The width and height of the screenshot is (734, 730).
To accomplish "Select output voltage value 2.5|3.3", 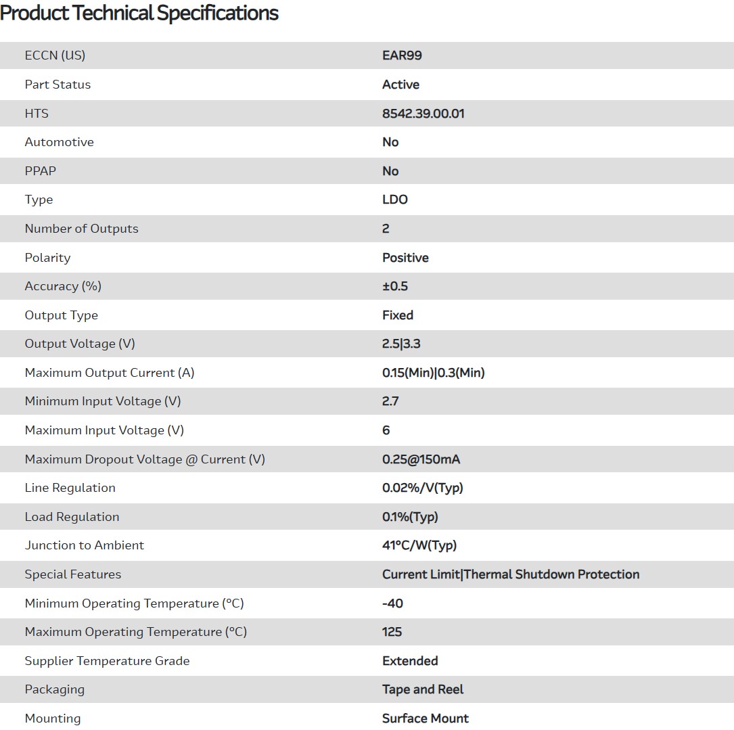I will [x=401, y=344].
